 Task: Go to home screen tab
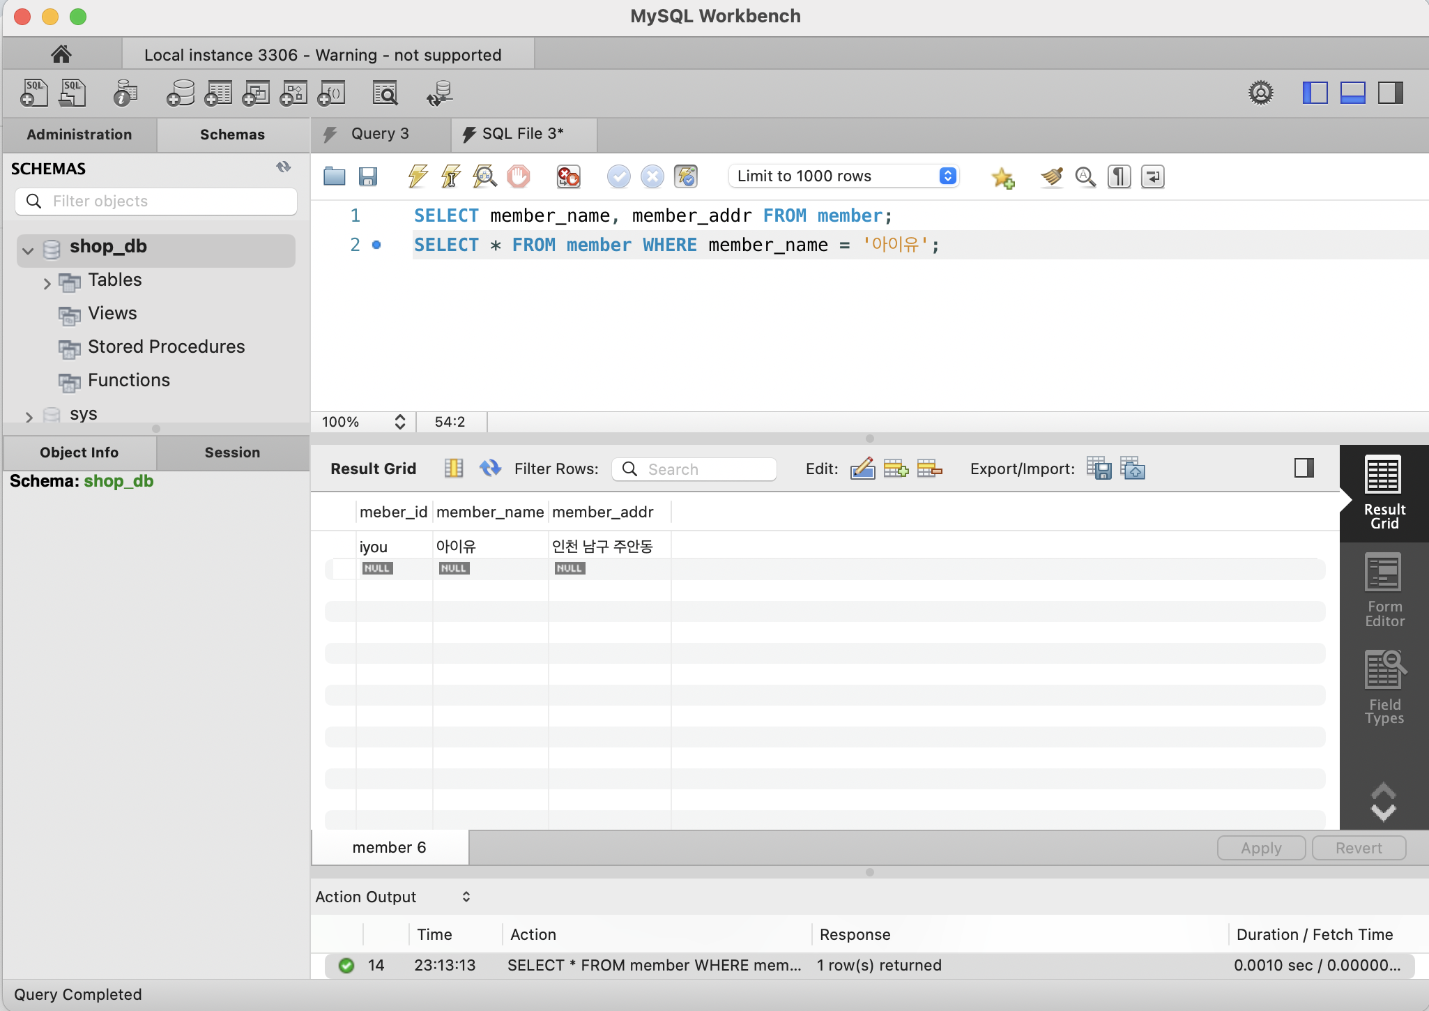pyautogui.click(x=61, y=54)
